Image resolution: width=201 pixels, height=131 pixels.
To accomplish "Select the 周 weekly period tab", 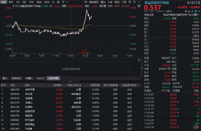I will tap(58, 2).
